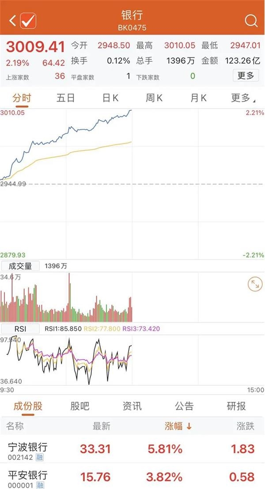265x489 pixels.
Task: Click the 更多 button beside 下跌家数
Action: pyautogui.click(x=246, y=75)
